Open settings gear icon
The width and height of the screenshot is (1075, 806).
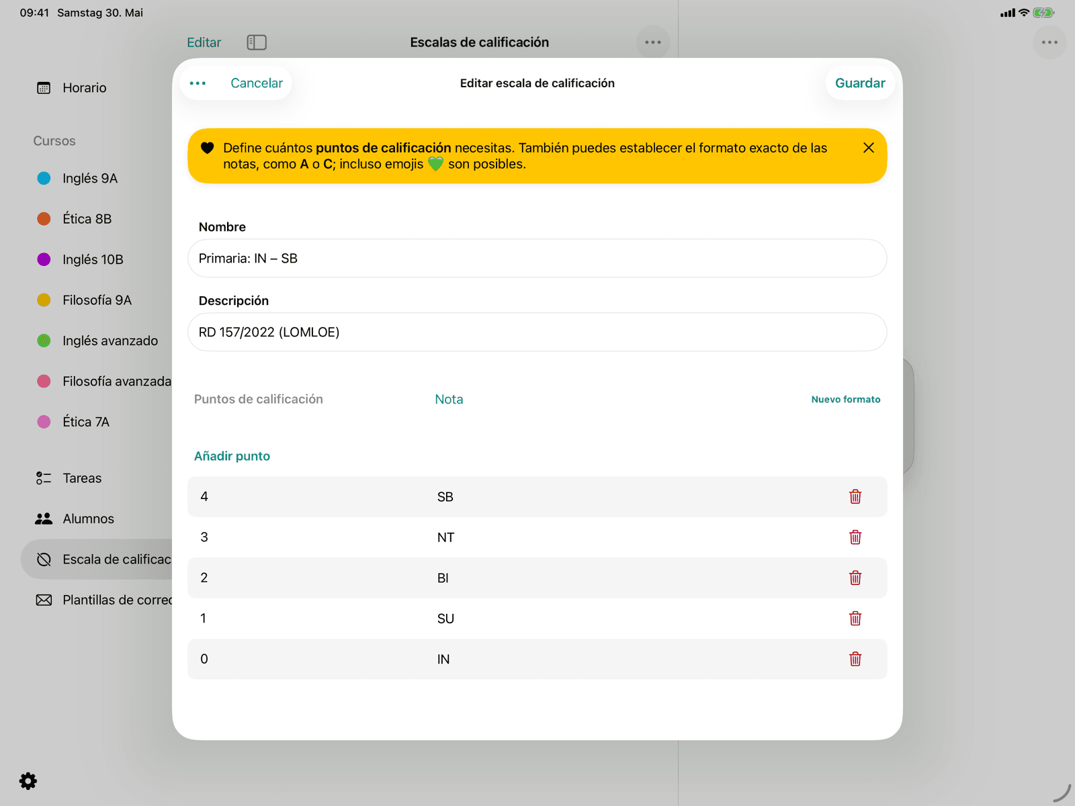pos(28,781)
